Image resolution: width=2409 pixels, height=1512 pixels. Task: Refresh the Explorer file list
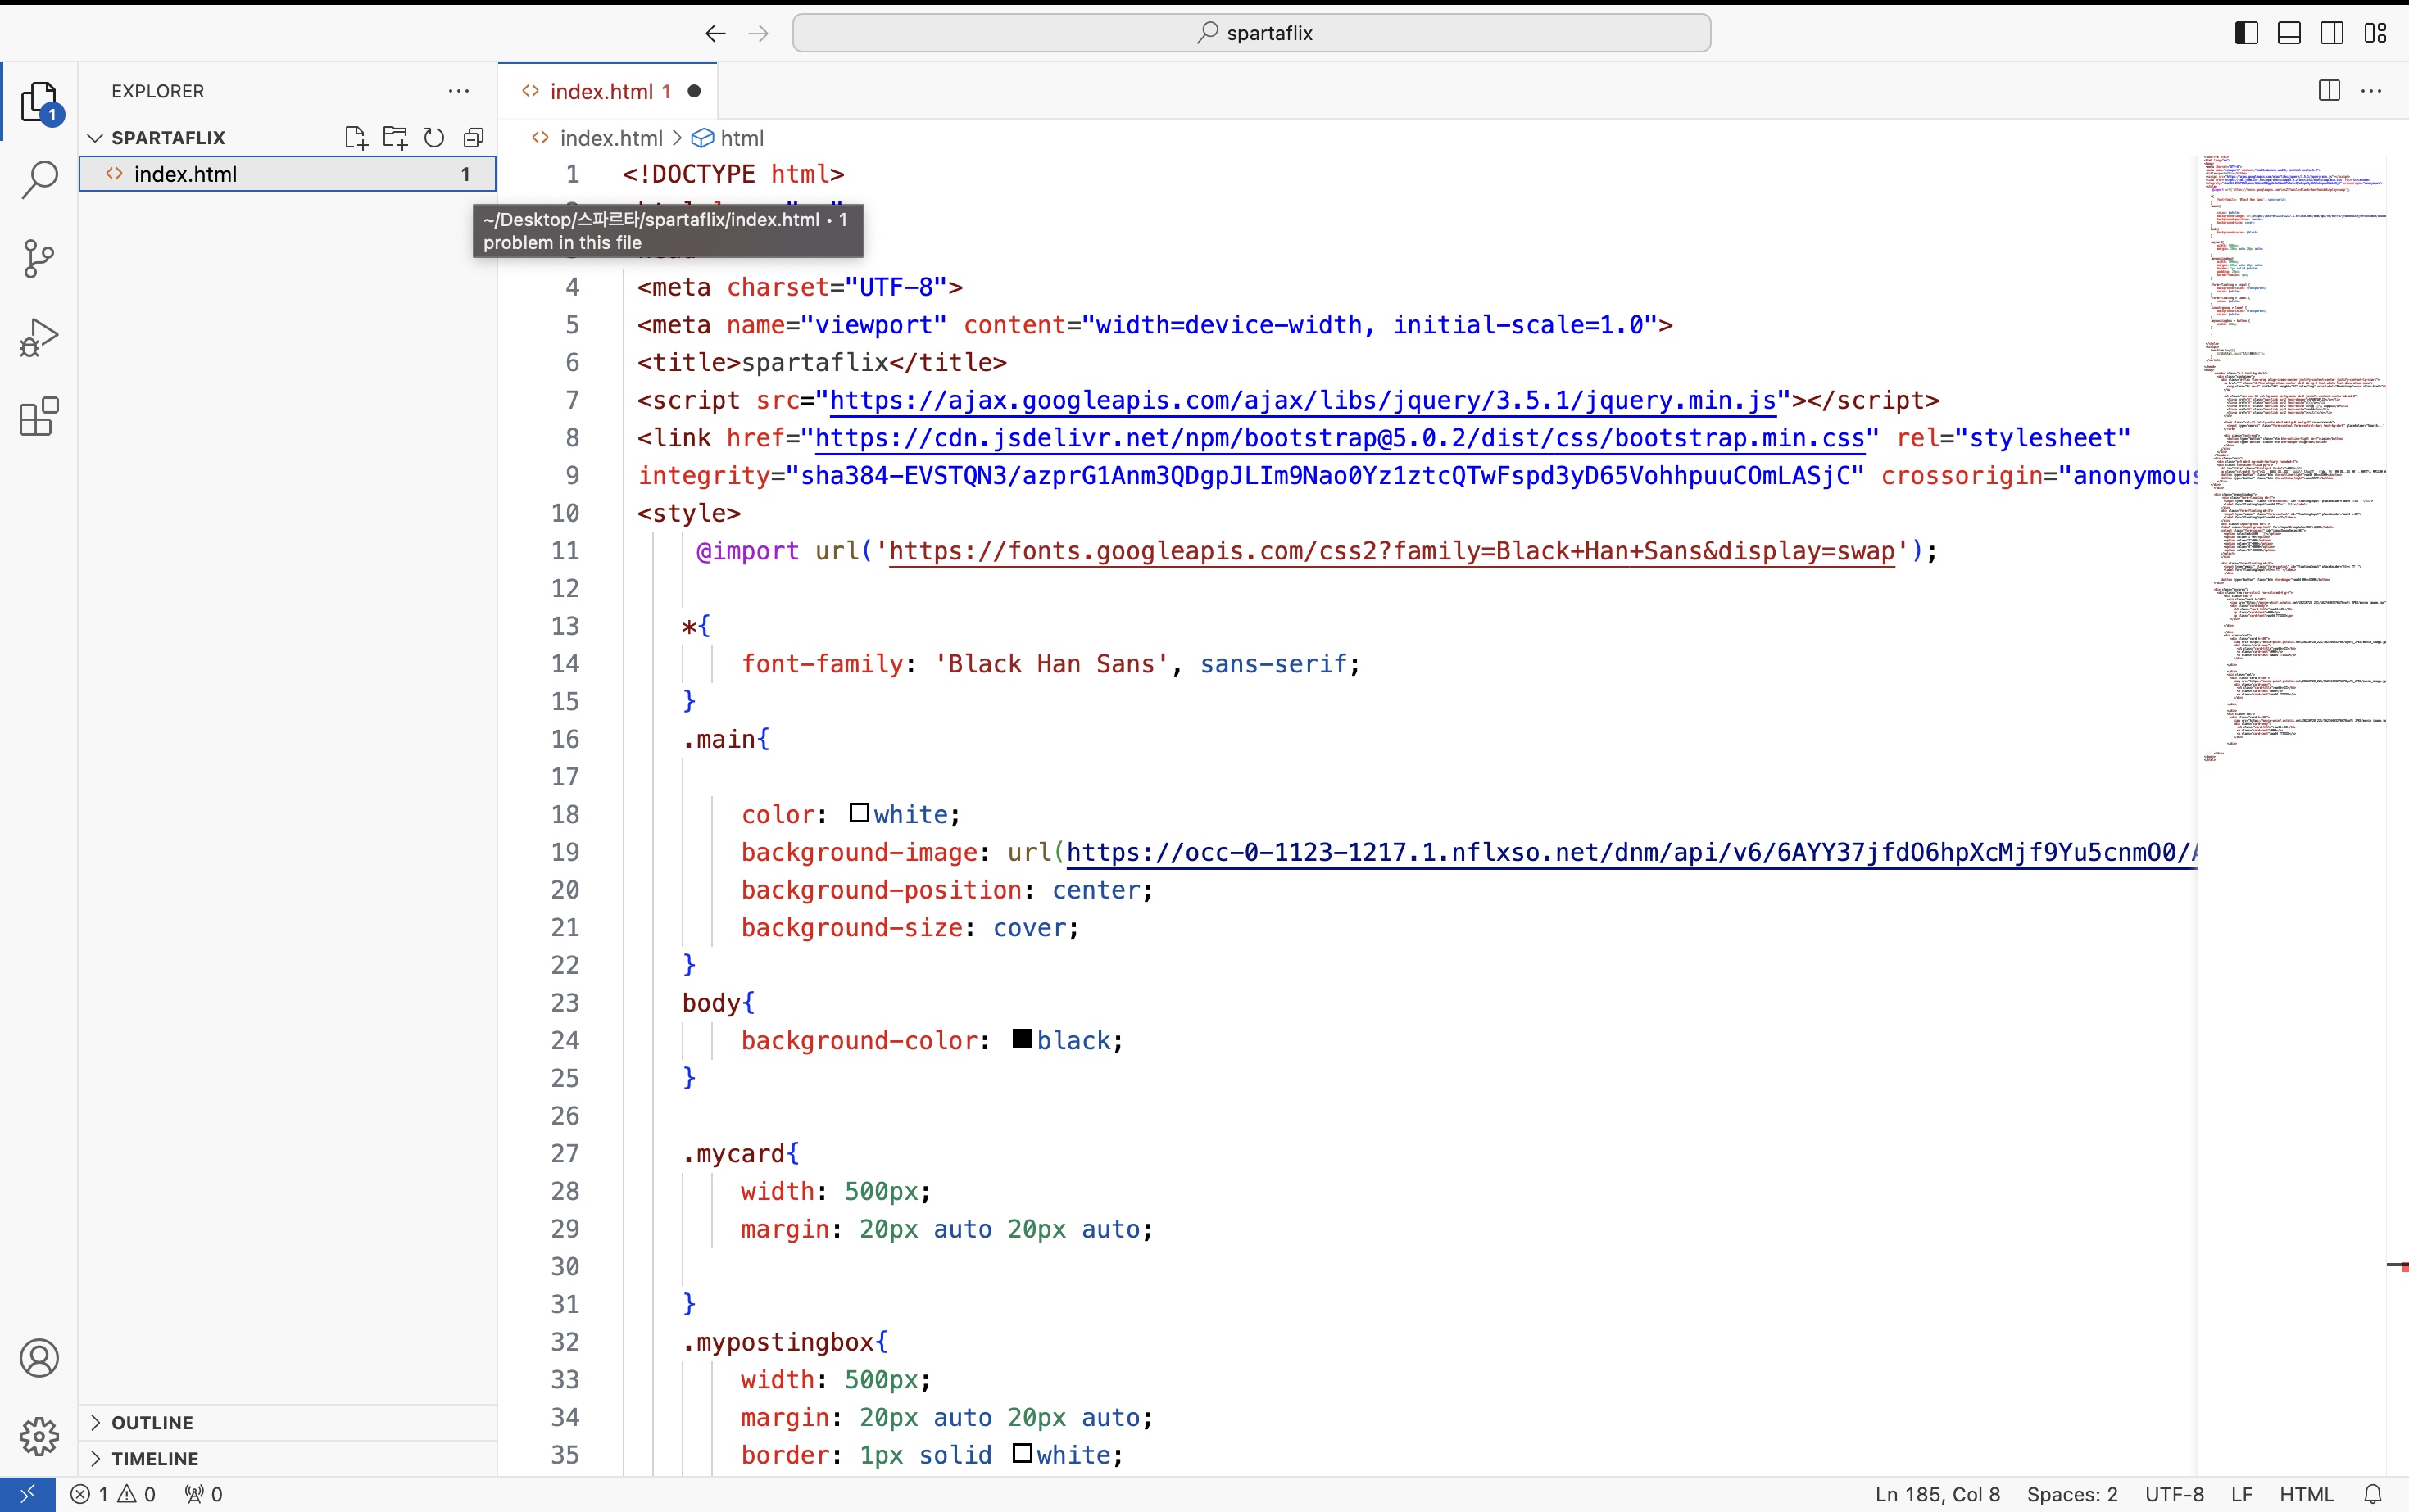pos(434,138)
